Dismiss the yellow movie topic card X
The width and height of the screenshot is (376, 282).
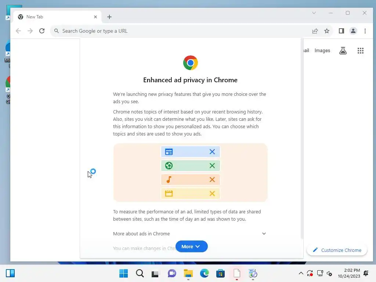pyautogui.click(x=212, y=194)
